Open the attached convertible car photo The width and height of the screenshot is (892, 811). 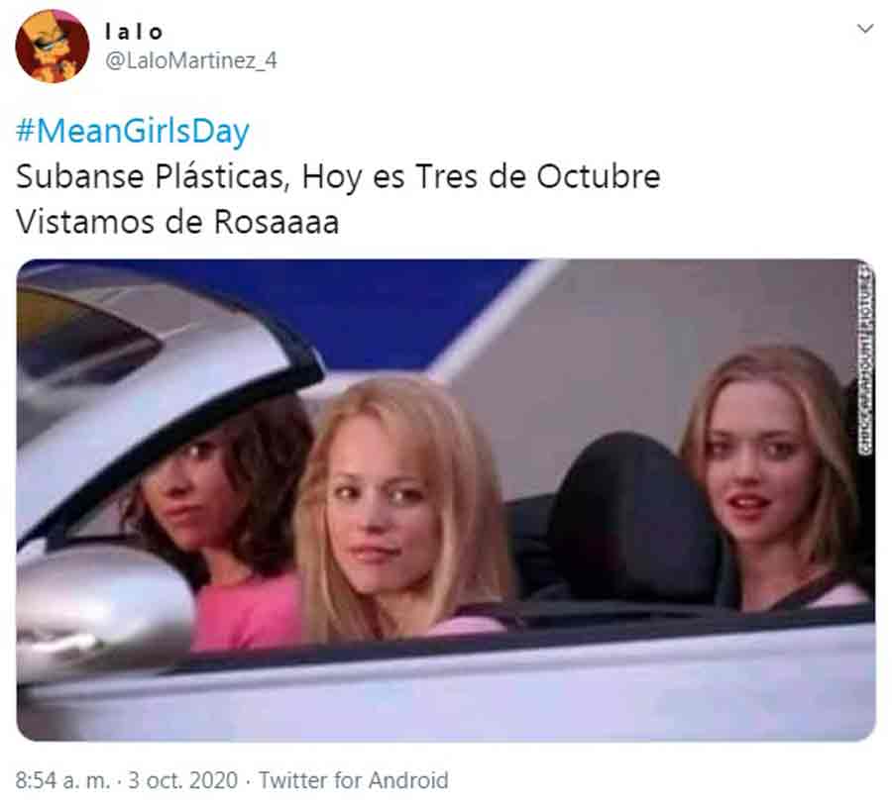446,500
